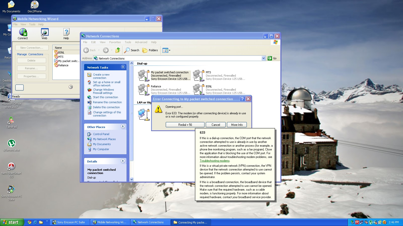The height and width of the screenshot is (226, 403).
Task: Click the Manage Connections heading in the wizard
Action: (x=30, y=54)
